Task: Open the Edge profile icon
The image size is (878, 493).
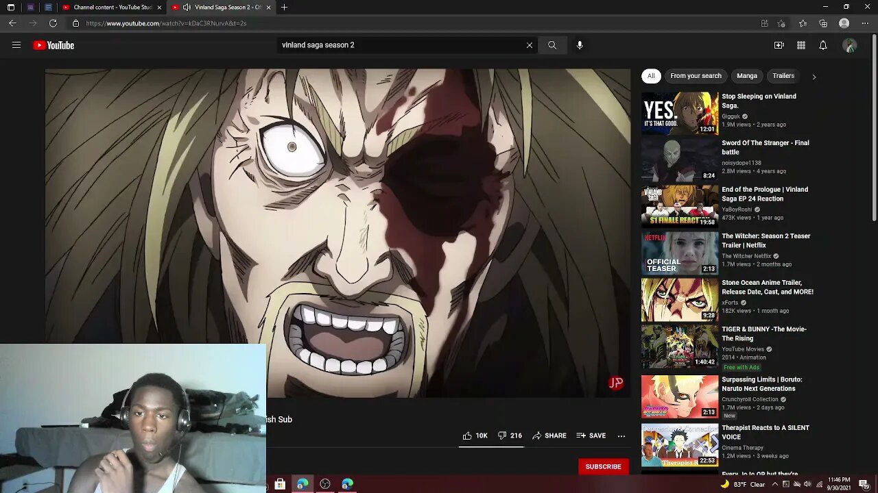Action: coord(844,23)
